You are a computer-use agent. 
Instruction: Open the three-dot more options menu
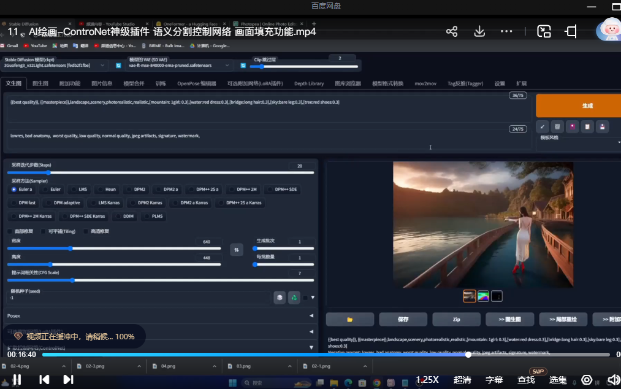506,31
